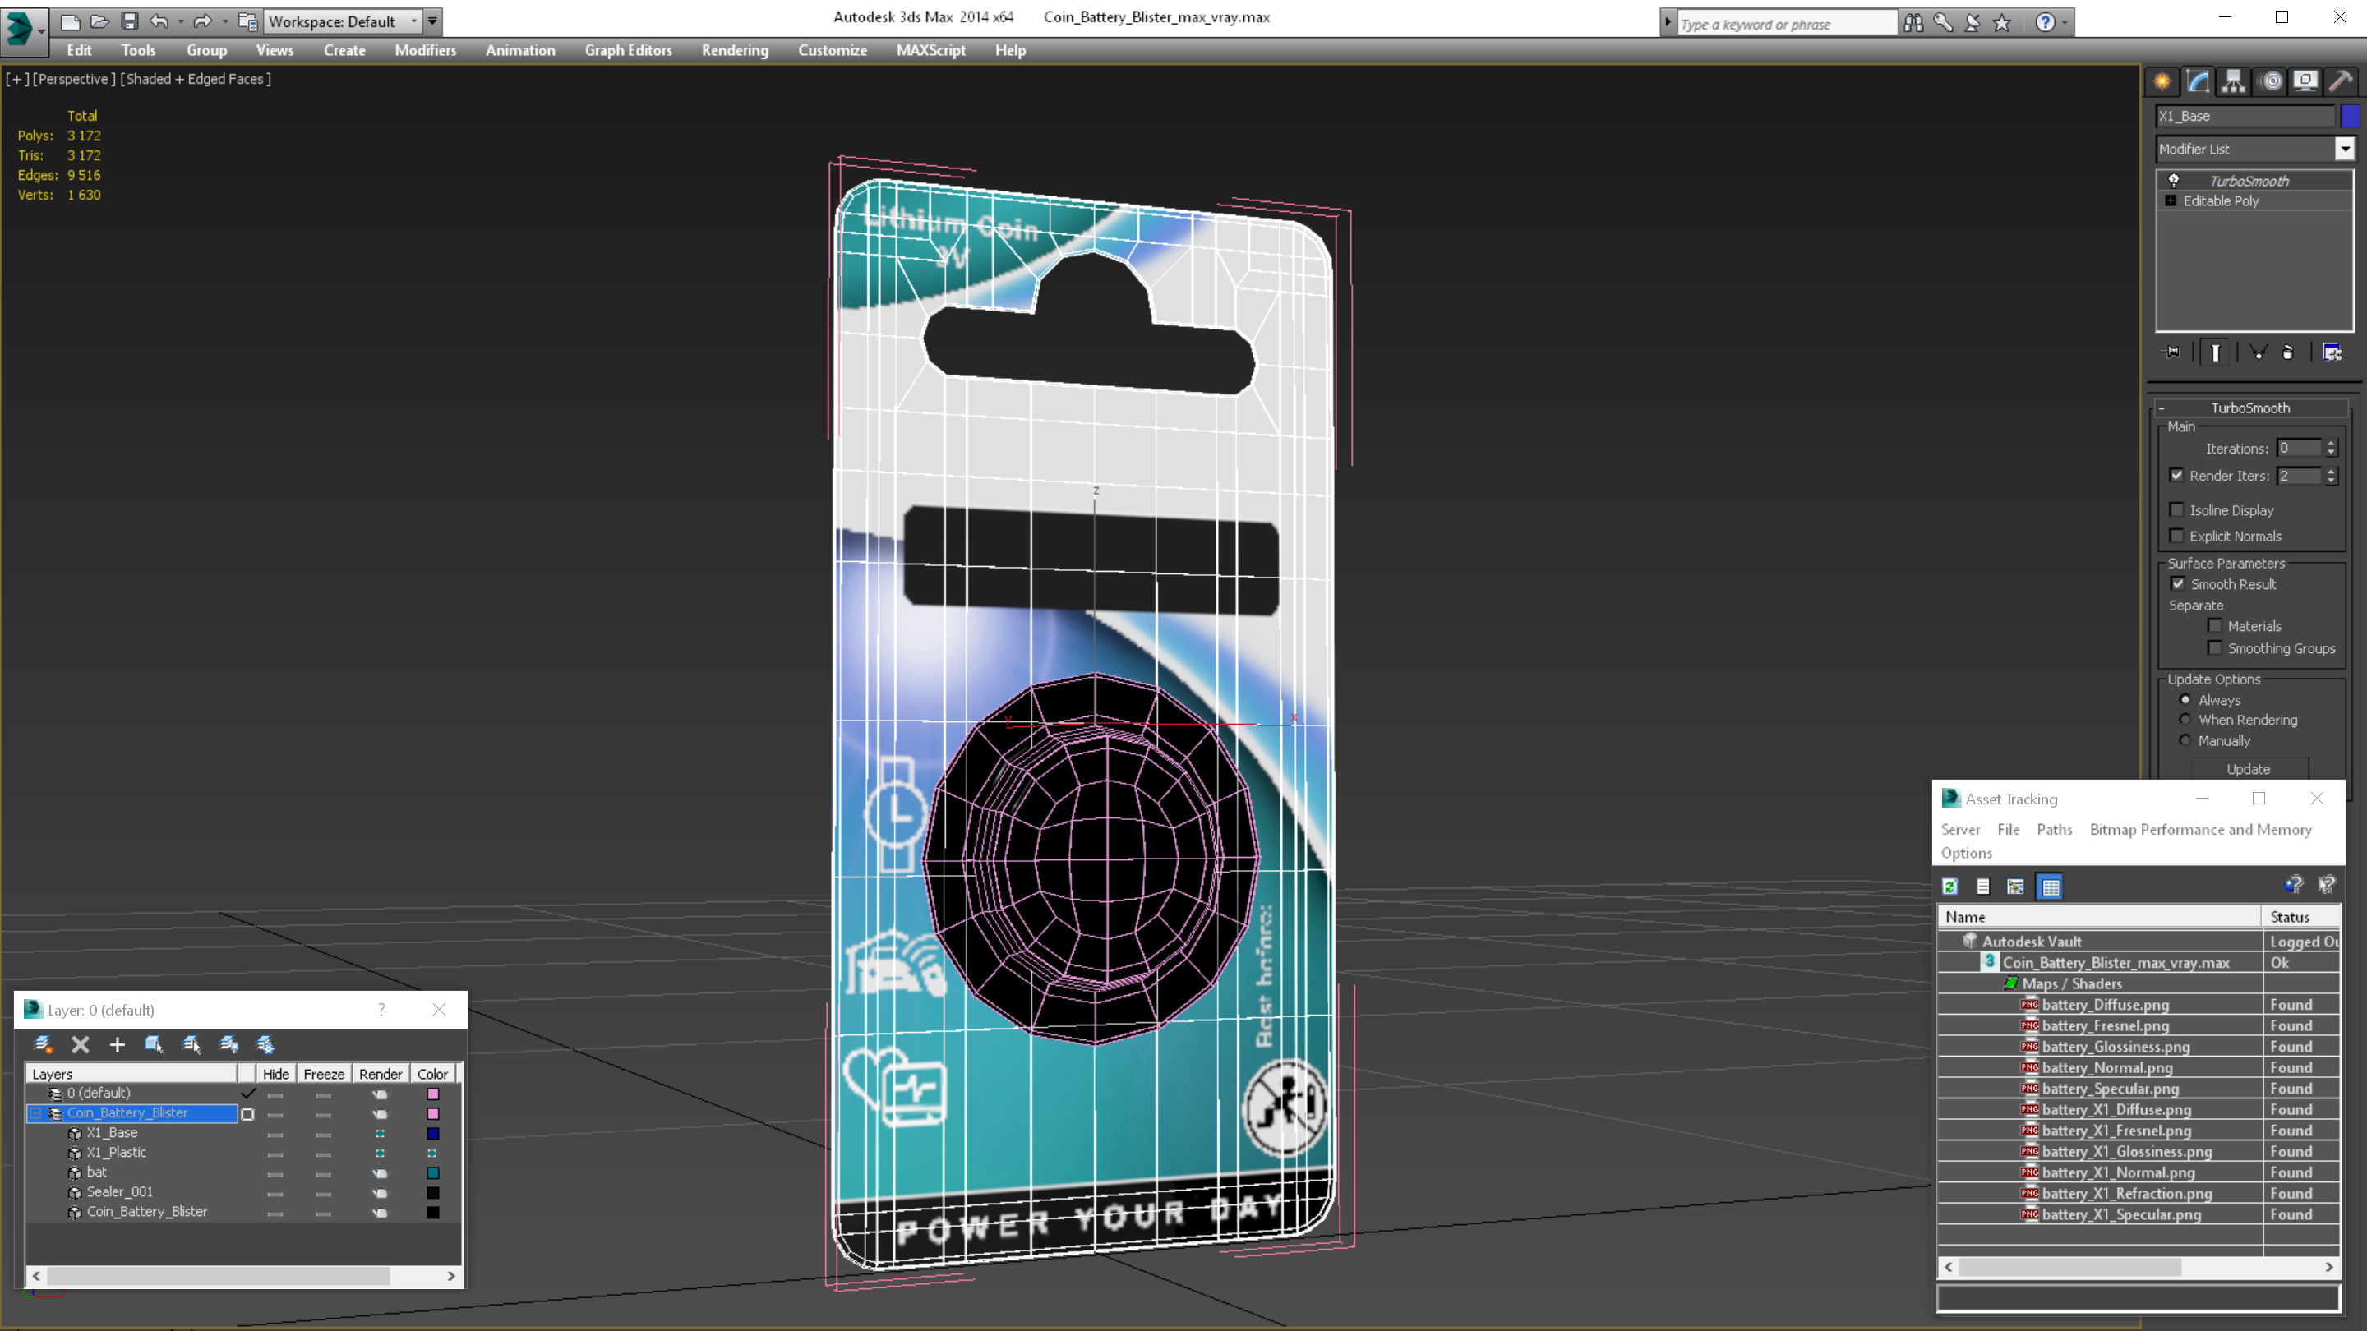Open the Edit menu
The width and height of the screenshot is (2367, 1331).
pos(79,50)
